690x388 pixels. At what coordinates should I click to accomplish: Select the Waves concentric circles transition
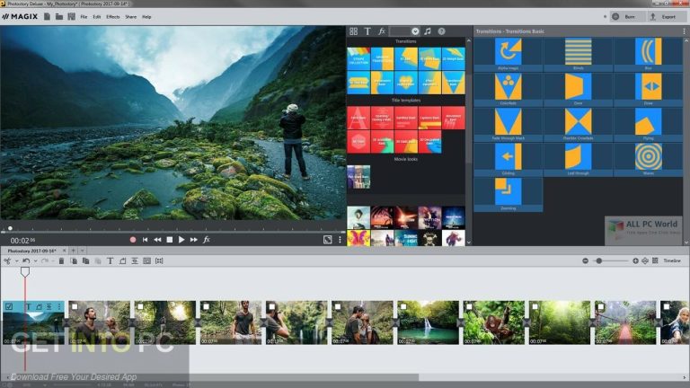648,160
